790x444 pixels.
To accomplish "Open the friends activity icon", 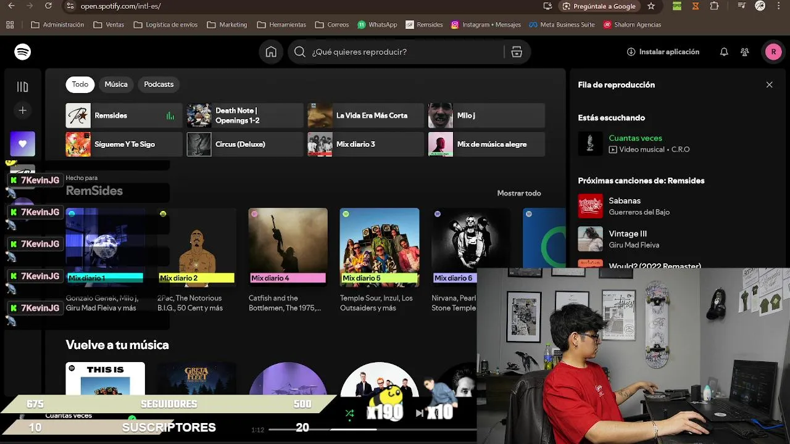I will [745, 52].
